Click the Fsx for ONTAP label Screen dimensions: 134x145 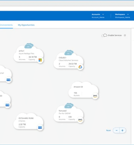(65, 114)
